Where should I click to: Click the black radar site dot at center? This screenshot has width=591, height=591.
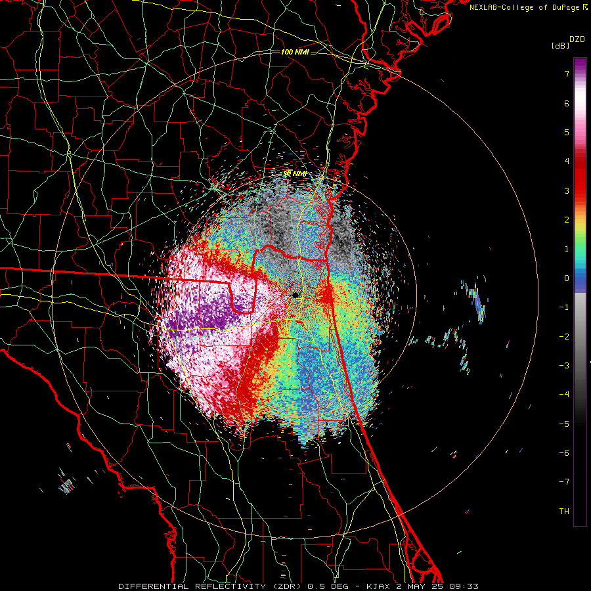(x=296, y=295)
